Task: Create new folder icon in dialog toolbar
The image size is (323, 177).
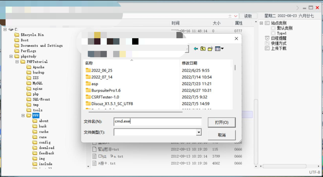Action: click(x=210, y=49)
